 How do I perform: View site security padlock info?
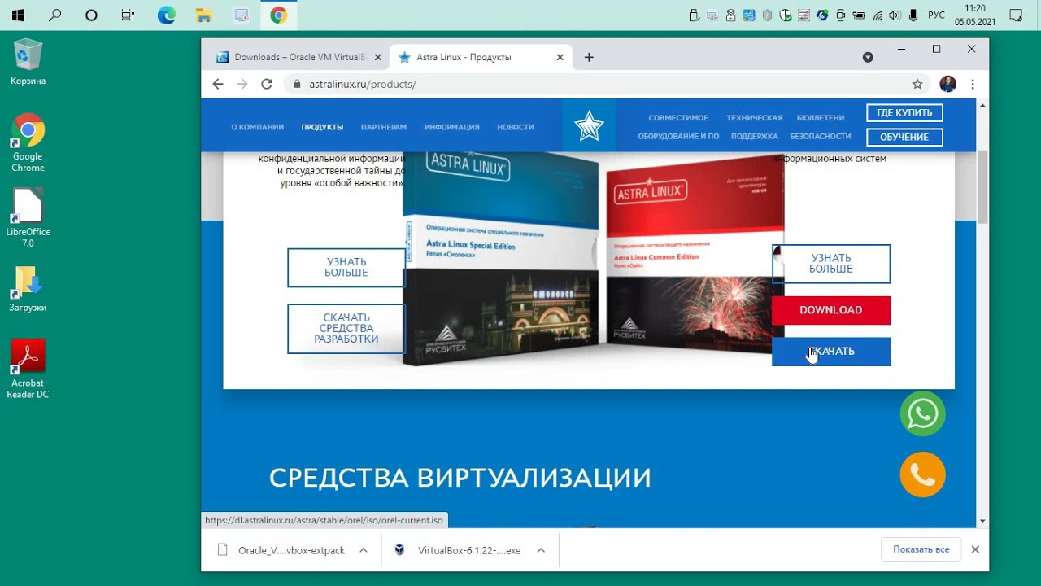click(x=297, y=84)
